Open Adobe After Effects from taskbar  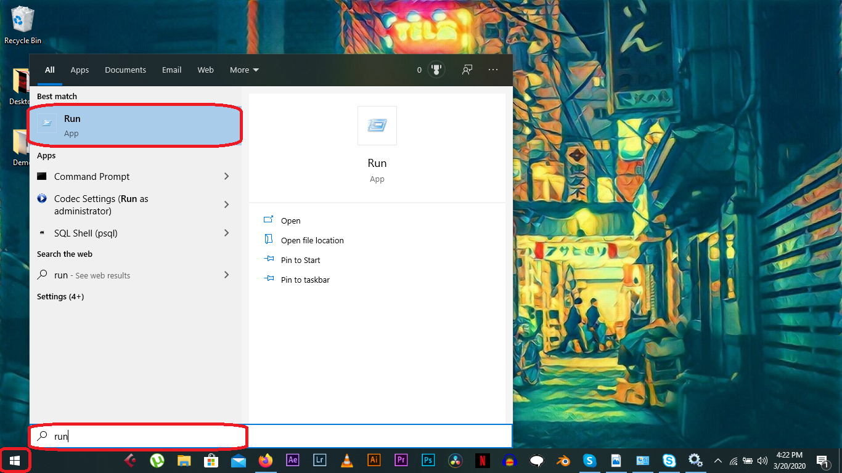tap(293, 460)
